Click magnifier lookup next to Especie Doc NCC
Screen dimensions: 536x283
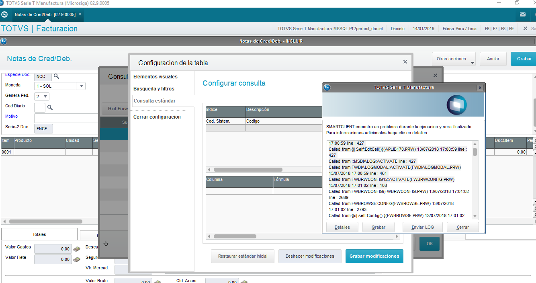point(57,76)
